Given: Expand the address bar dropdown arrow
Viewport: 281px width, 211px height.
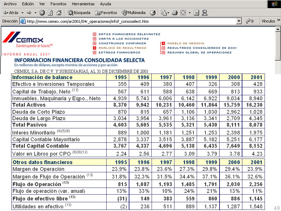Looking at the screenshot, I should click(239, 21).
